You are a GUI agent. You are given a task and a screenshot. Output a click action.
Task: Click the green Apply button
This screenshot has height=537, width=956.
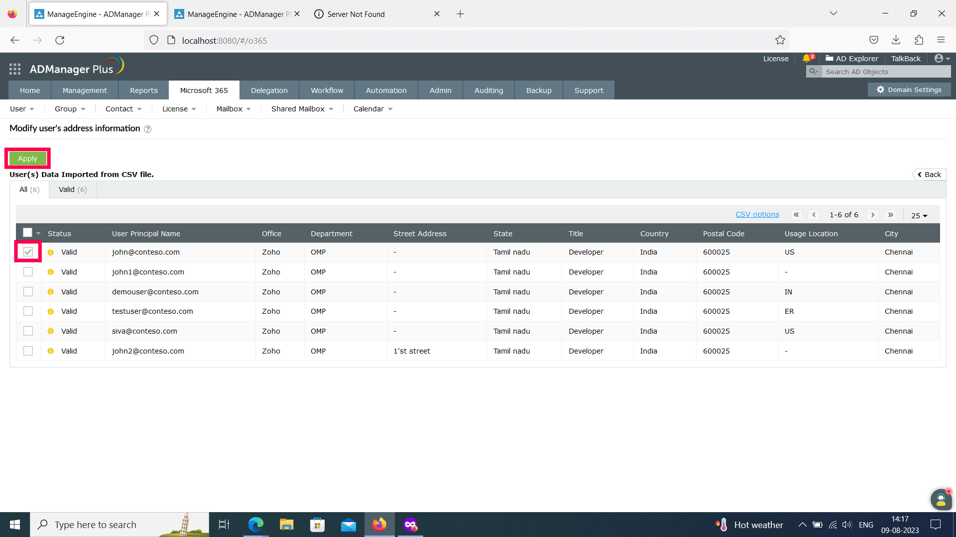(27, 159)
